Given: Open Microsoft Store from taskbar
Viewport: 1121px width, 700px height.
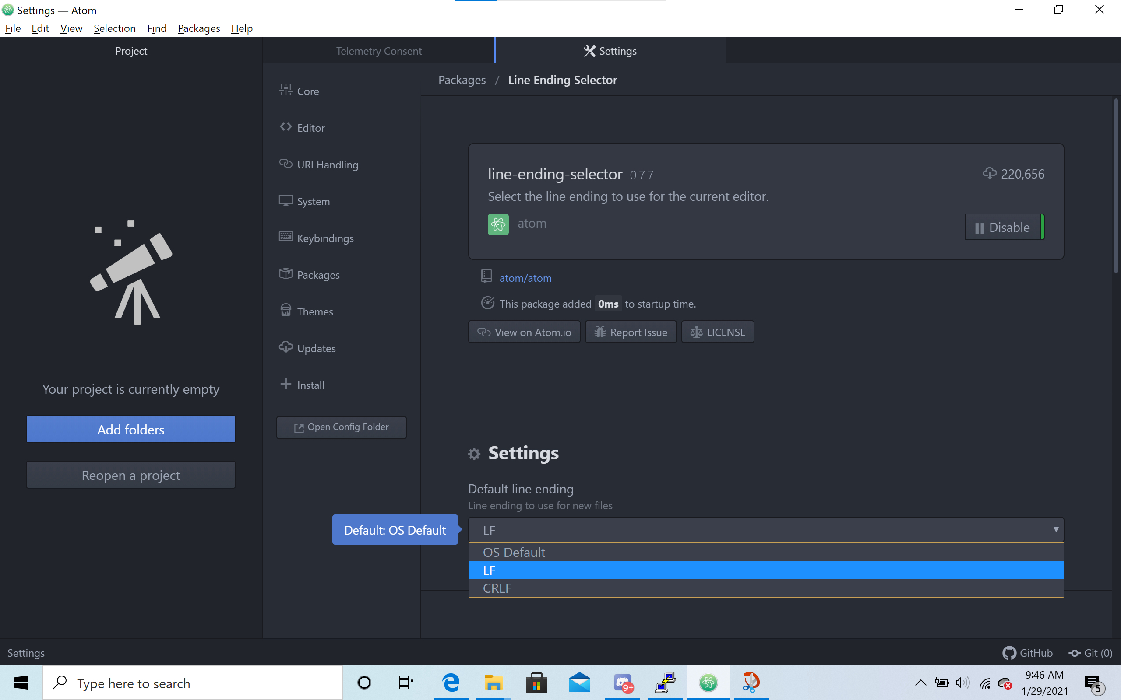Looking at the screenshot, I should [x=536, y=683].
